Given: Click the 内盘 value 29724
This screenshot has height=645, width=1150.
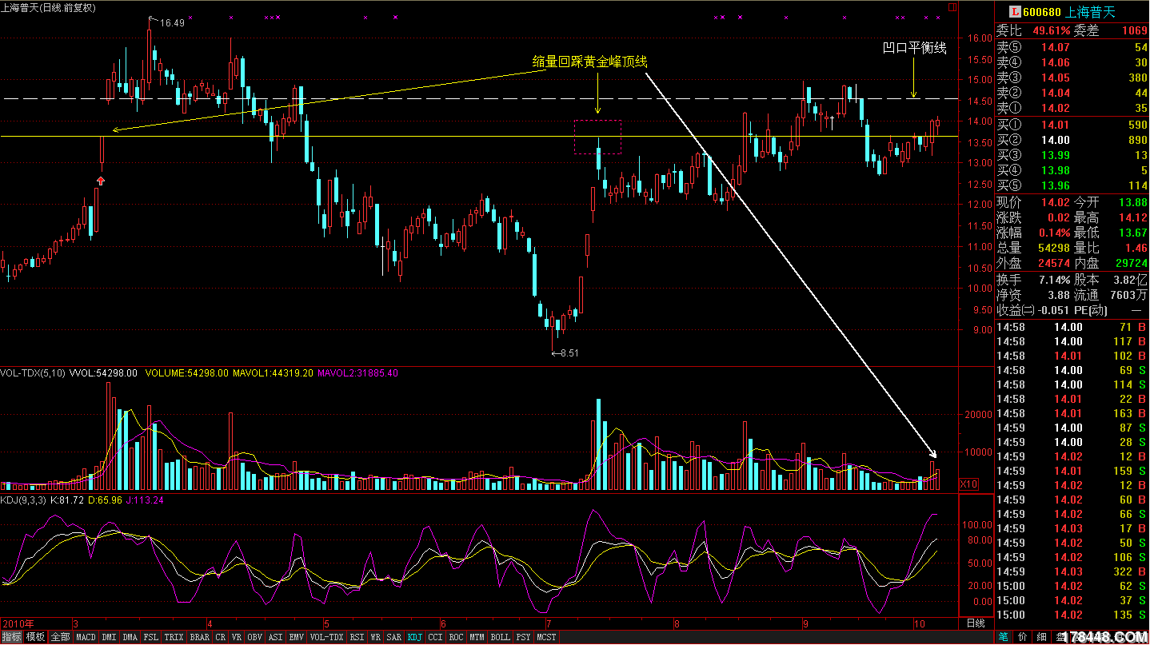Looking at the screenshot, I should point(1131,263).
